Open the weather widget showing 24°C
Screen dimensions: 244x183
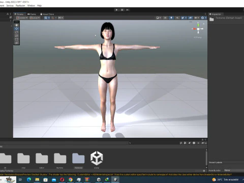tap(225, 179)
